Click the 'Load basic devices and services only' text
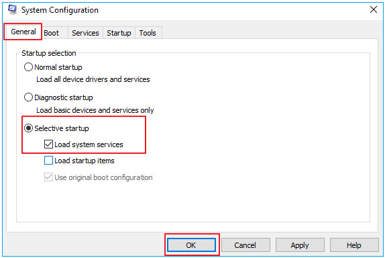 pyautogui.click(x=95, y=110)
